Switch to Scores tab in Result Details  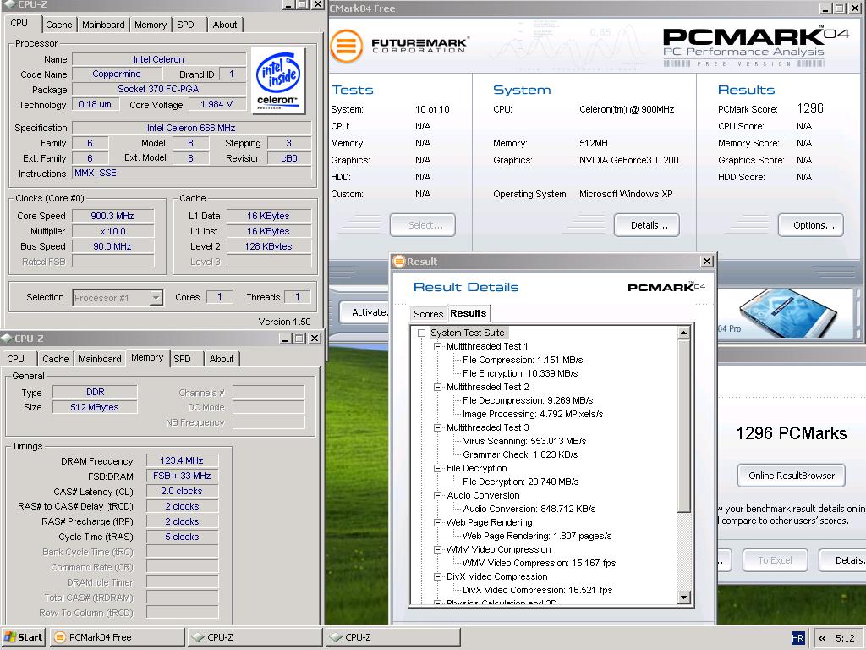pyautogui.click(x=428, y=314)
